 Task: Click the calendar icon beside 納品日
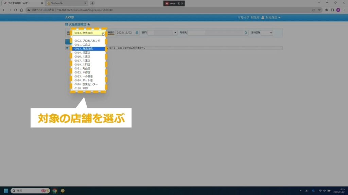pyautogui.click(x=137, y=33)
